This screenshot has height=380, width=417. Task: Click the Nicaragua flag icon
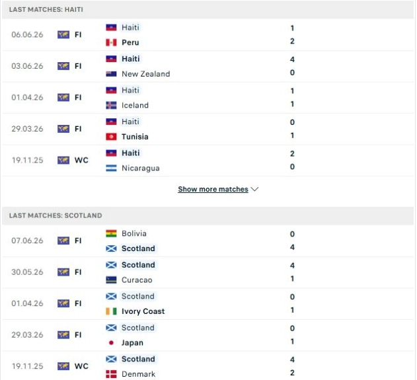tap(111, 168)
